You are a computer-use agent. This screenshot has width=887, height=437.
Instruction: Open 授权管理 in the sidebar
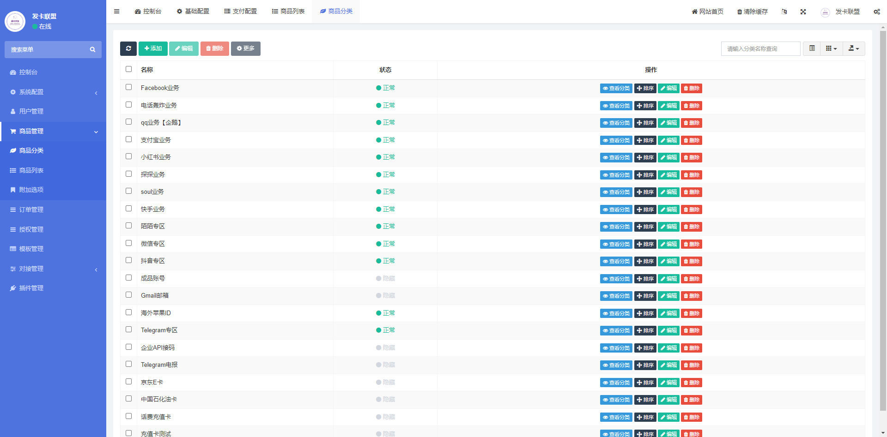pyautogui.click(x=53, y=230)
